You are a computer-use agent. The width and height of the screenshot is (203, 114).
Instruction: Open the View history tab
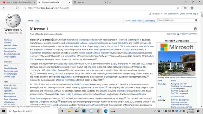(x=150, y=21)
